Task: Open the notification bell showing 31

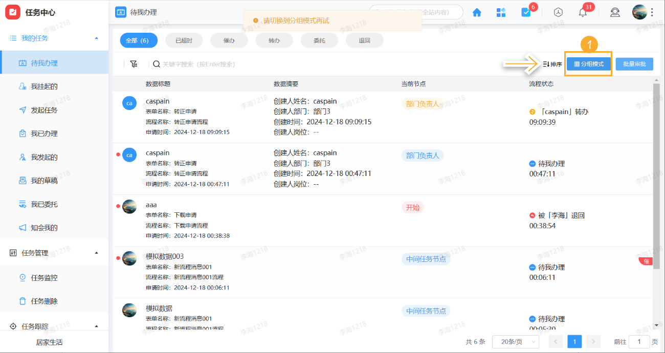Action: [582, 12]
